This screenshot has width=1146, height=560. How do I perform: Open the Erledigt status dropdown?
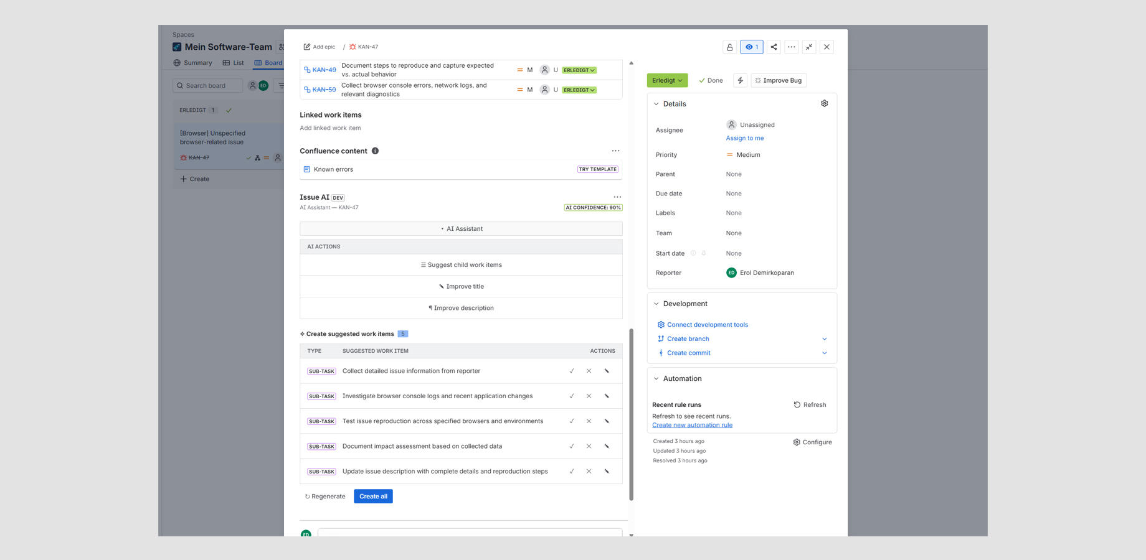[x=667, y=80]
